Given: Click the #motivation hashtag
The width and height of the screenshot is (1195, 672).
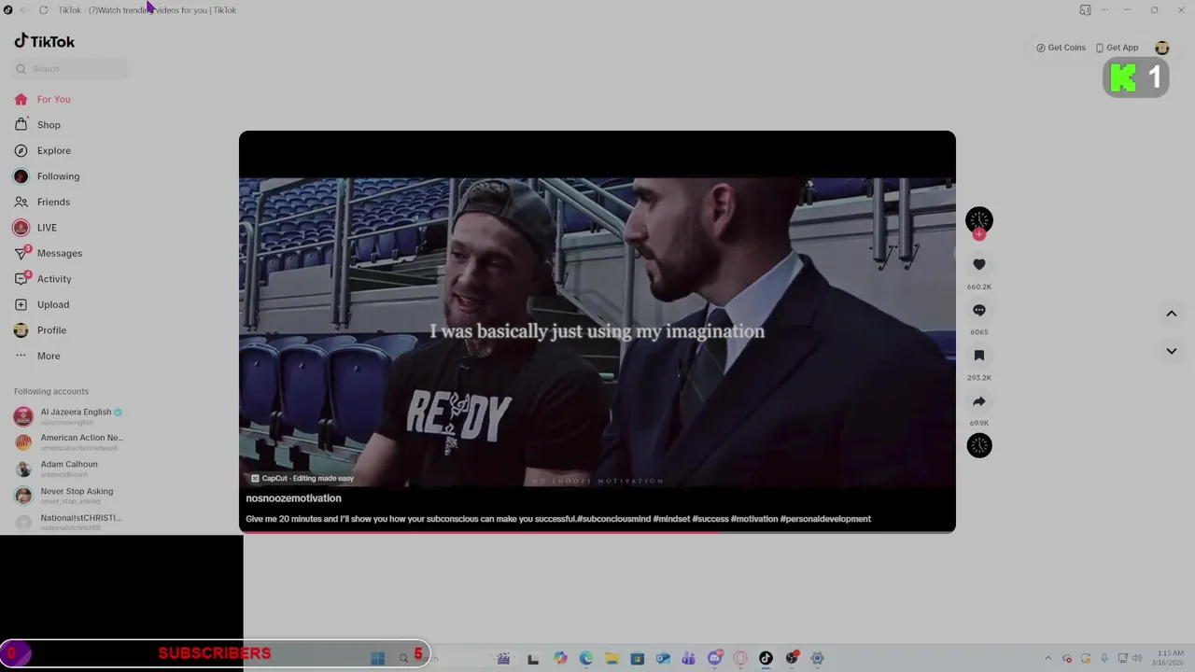Looking at the screenshot, I should tap(754, 519).
